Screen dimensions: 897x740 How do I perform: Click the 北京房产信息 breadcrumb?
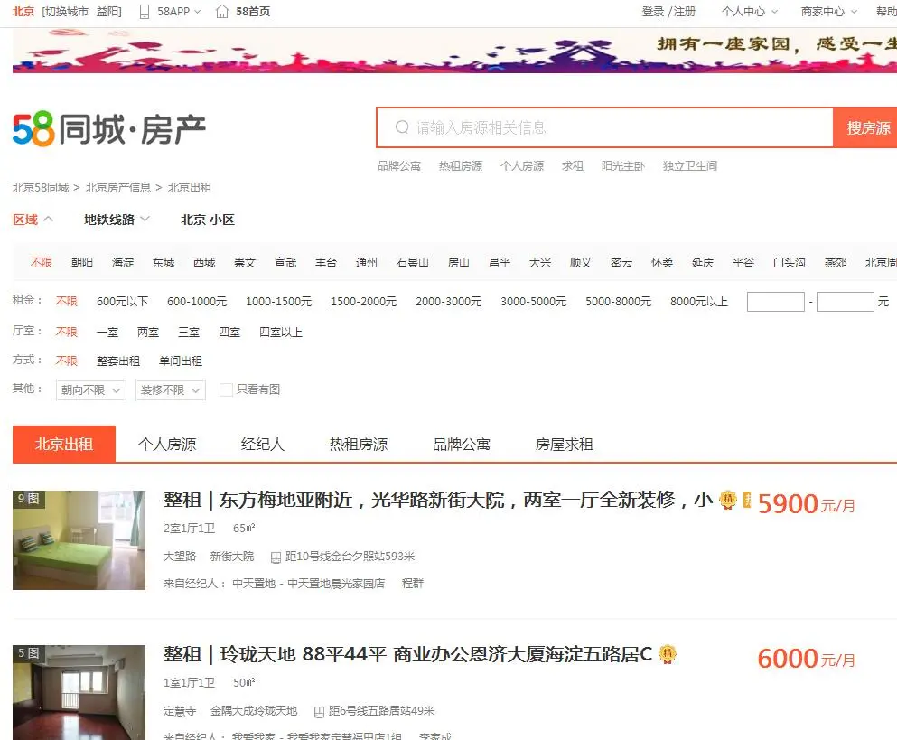(117, 188)
